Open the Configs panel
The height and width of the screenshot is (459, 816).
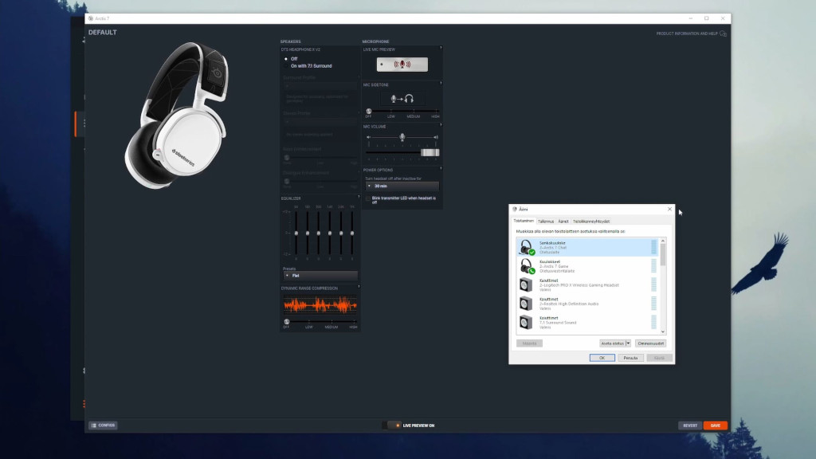click(x=103, y=426)
